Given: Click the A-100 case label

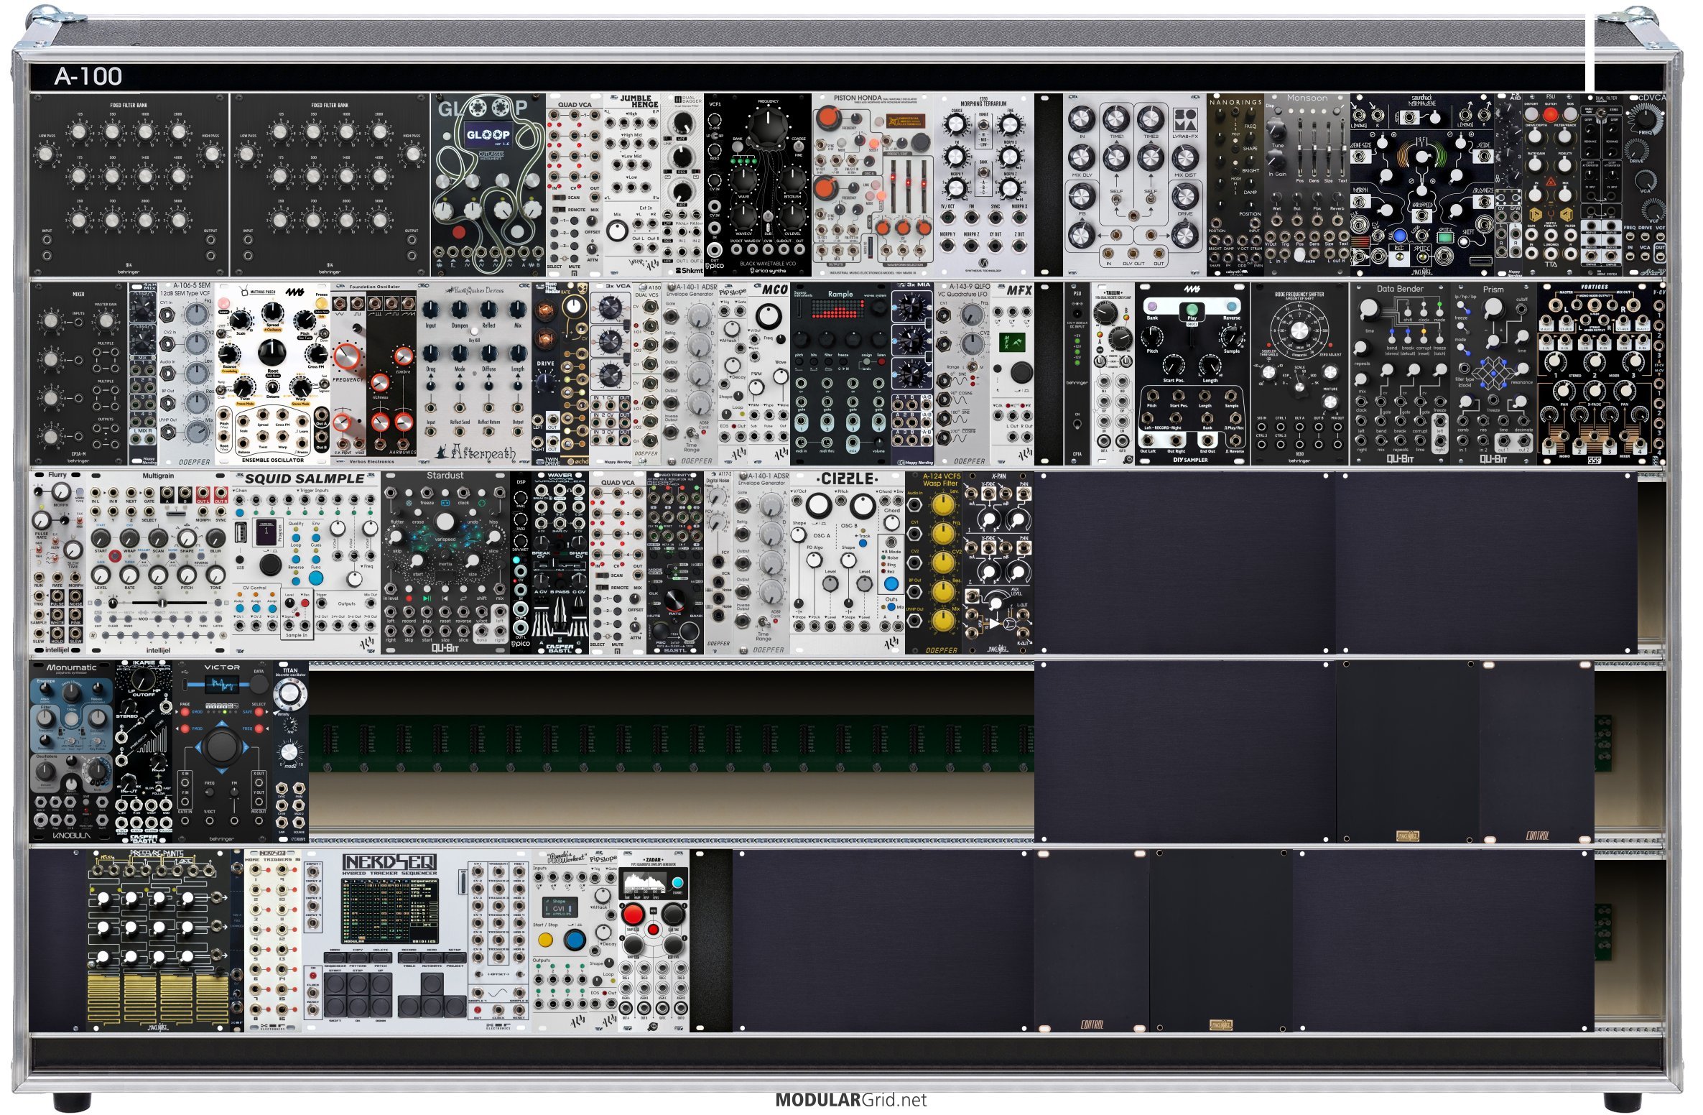Looking at the screenshot, I should click(88, 76).
